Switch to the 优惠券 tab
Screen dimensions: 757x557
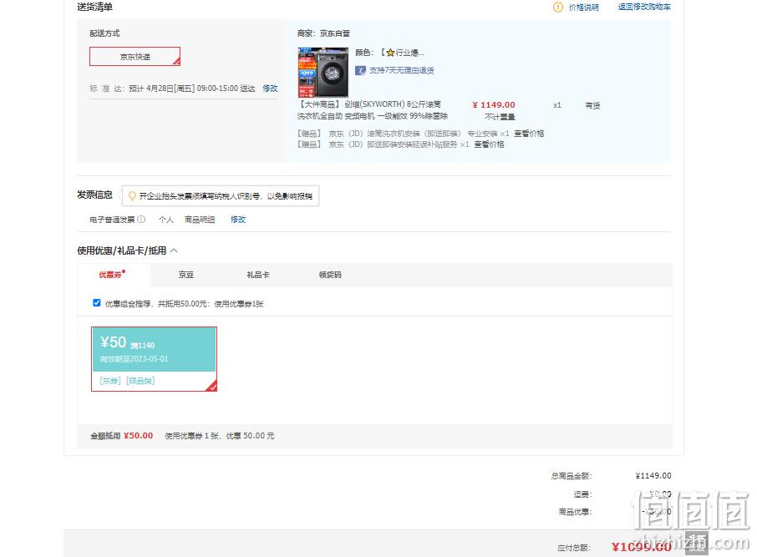(x=112, y=275)
